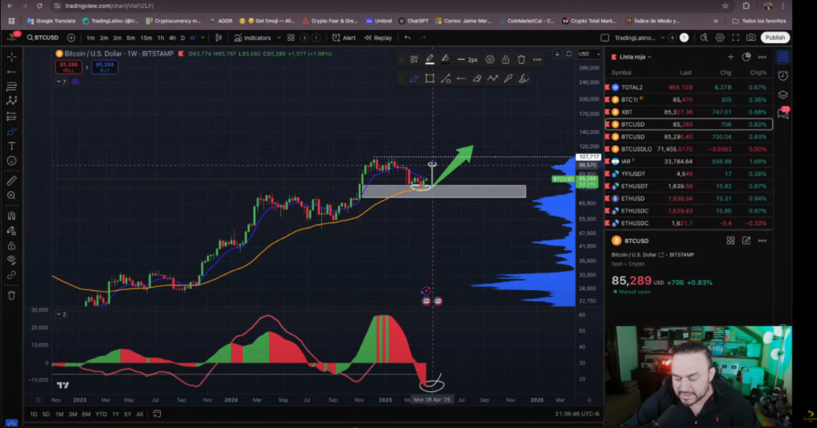Select the brush tool in left toolbar

[x=12, y=131]
